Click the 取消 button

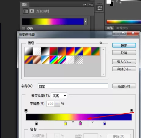click(x=124, y=53)
